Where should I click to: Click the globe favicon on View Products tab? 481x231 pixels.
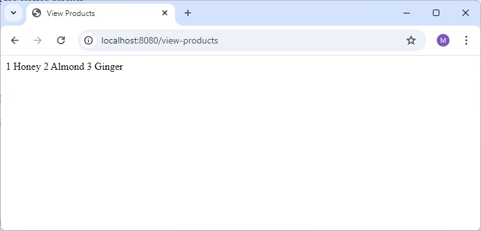(x=37, y=13)
